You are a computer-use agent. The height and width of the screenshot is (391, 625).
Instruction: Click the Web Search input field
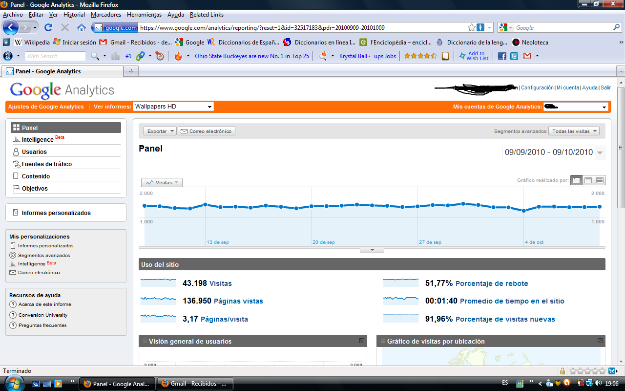[55, 56]
